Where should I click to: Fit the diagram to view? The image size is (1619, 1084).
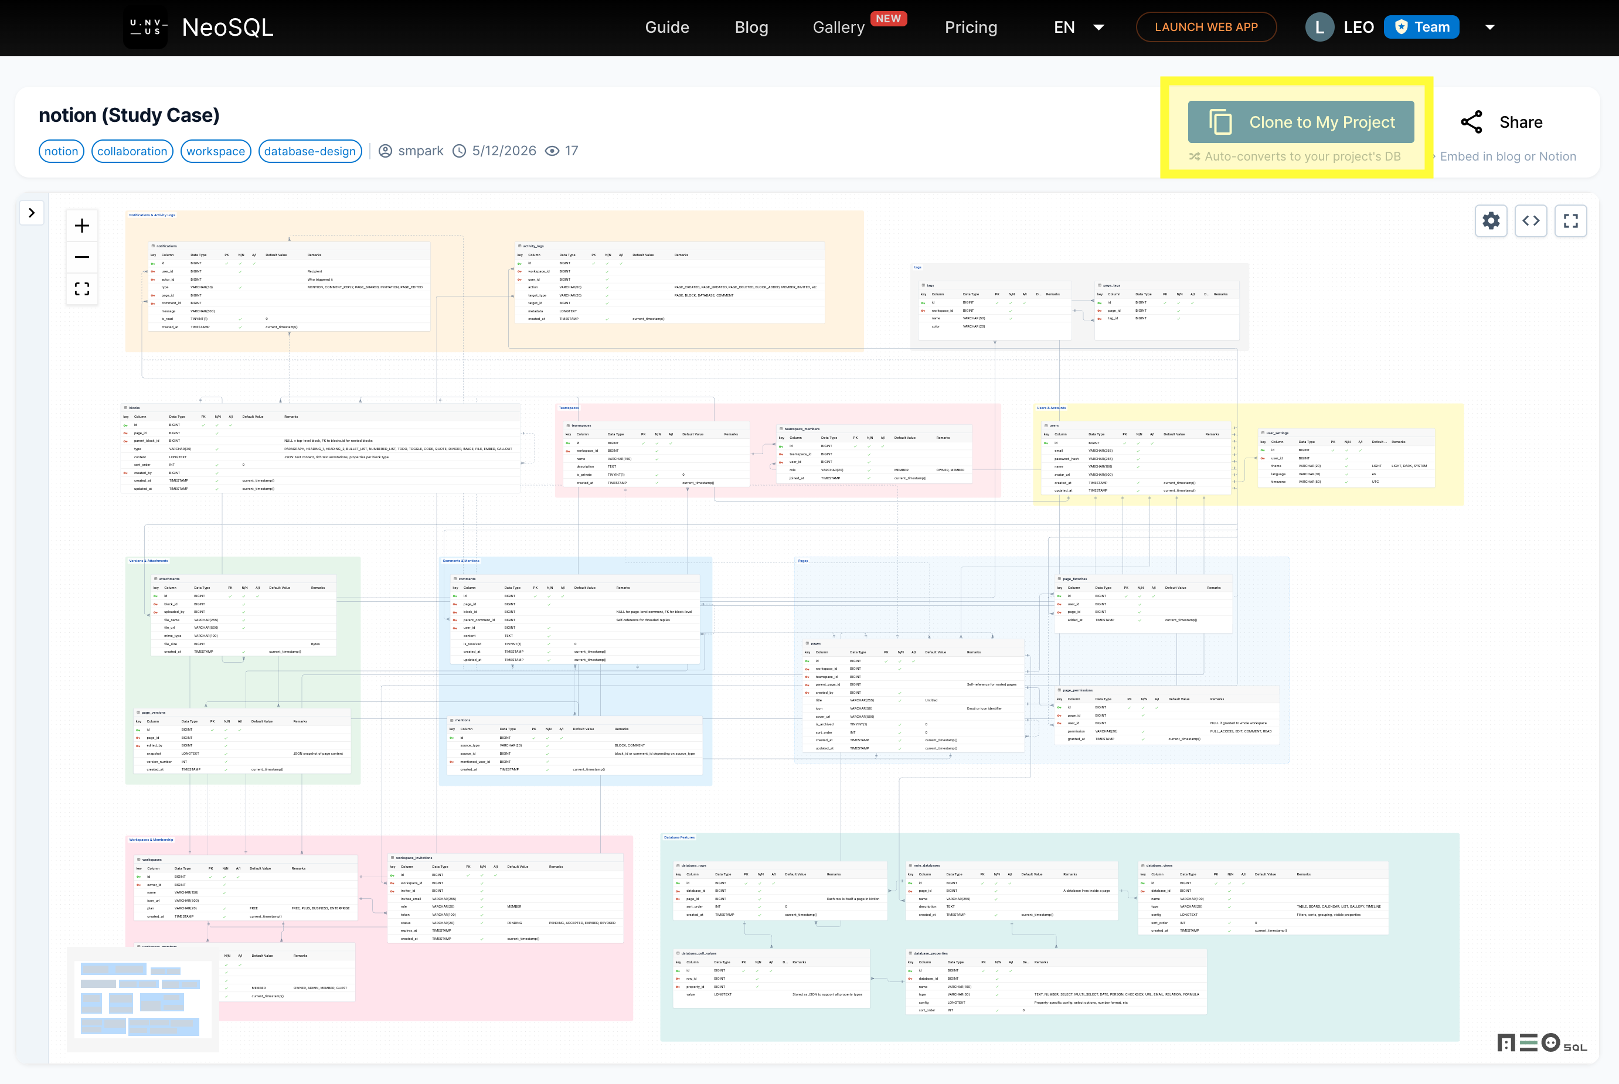point(81,289)
